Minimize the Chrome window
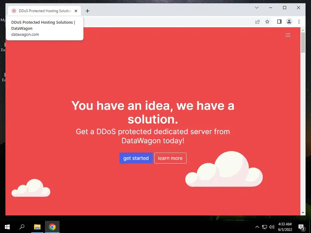Viewport: 311px width, 233px height. [271, 8]
